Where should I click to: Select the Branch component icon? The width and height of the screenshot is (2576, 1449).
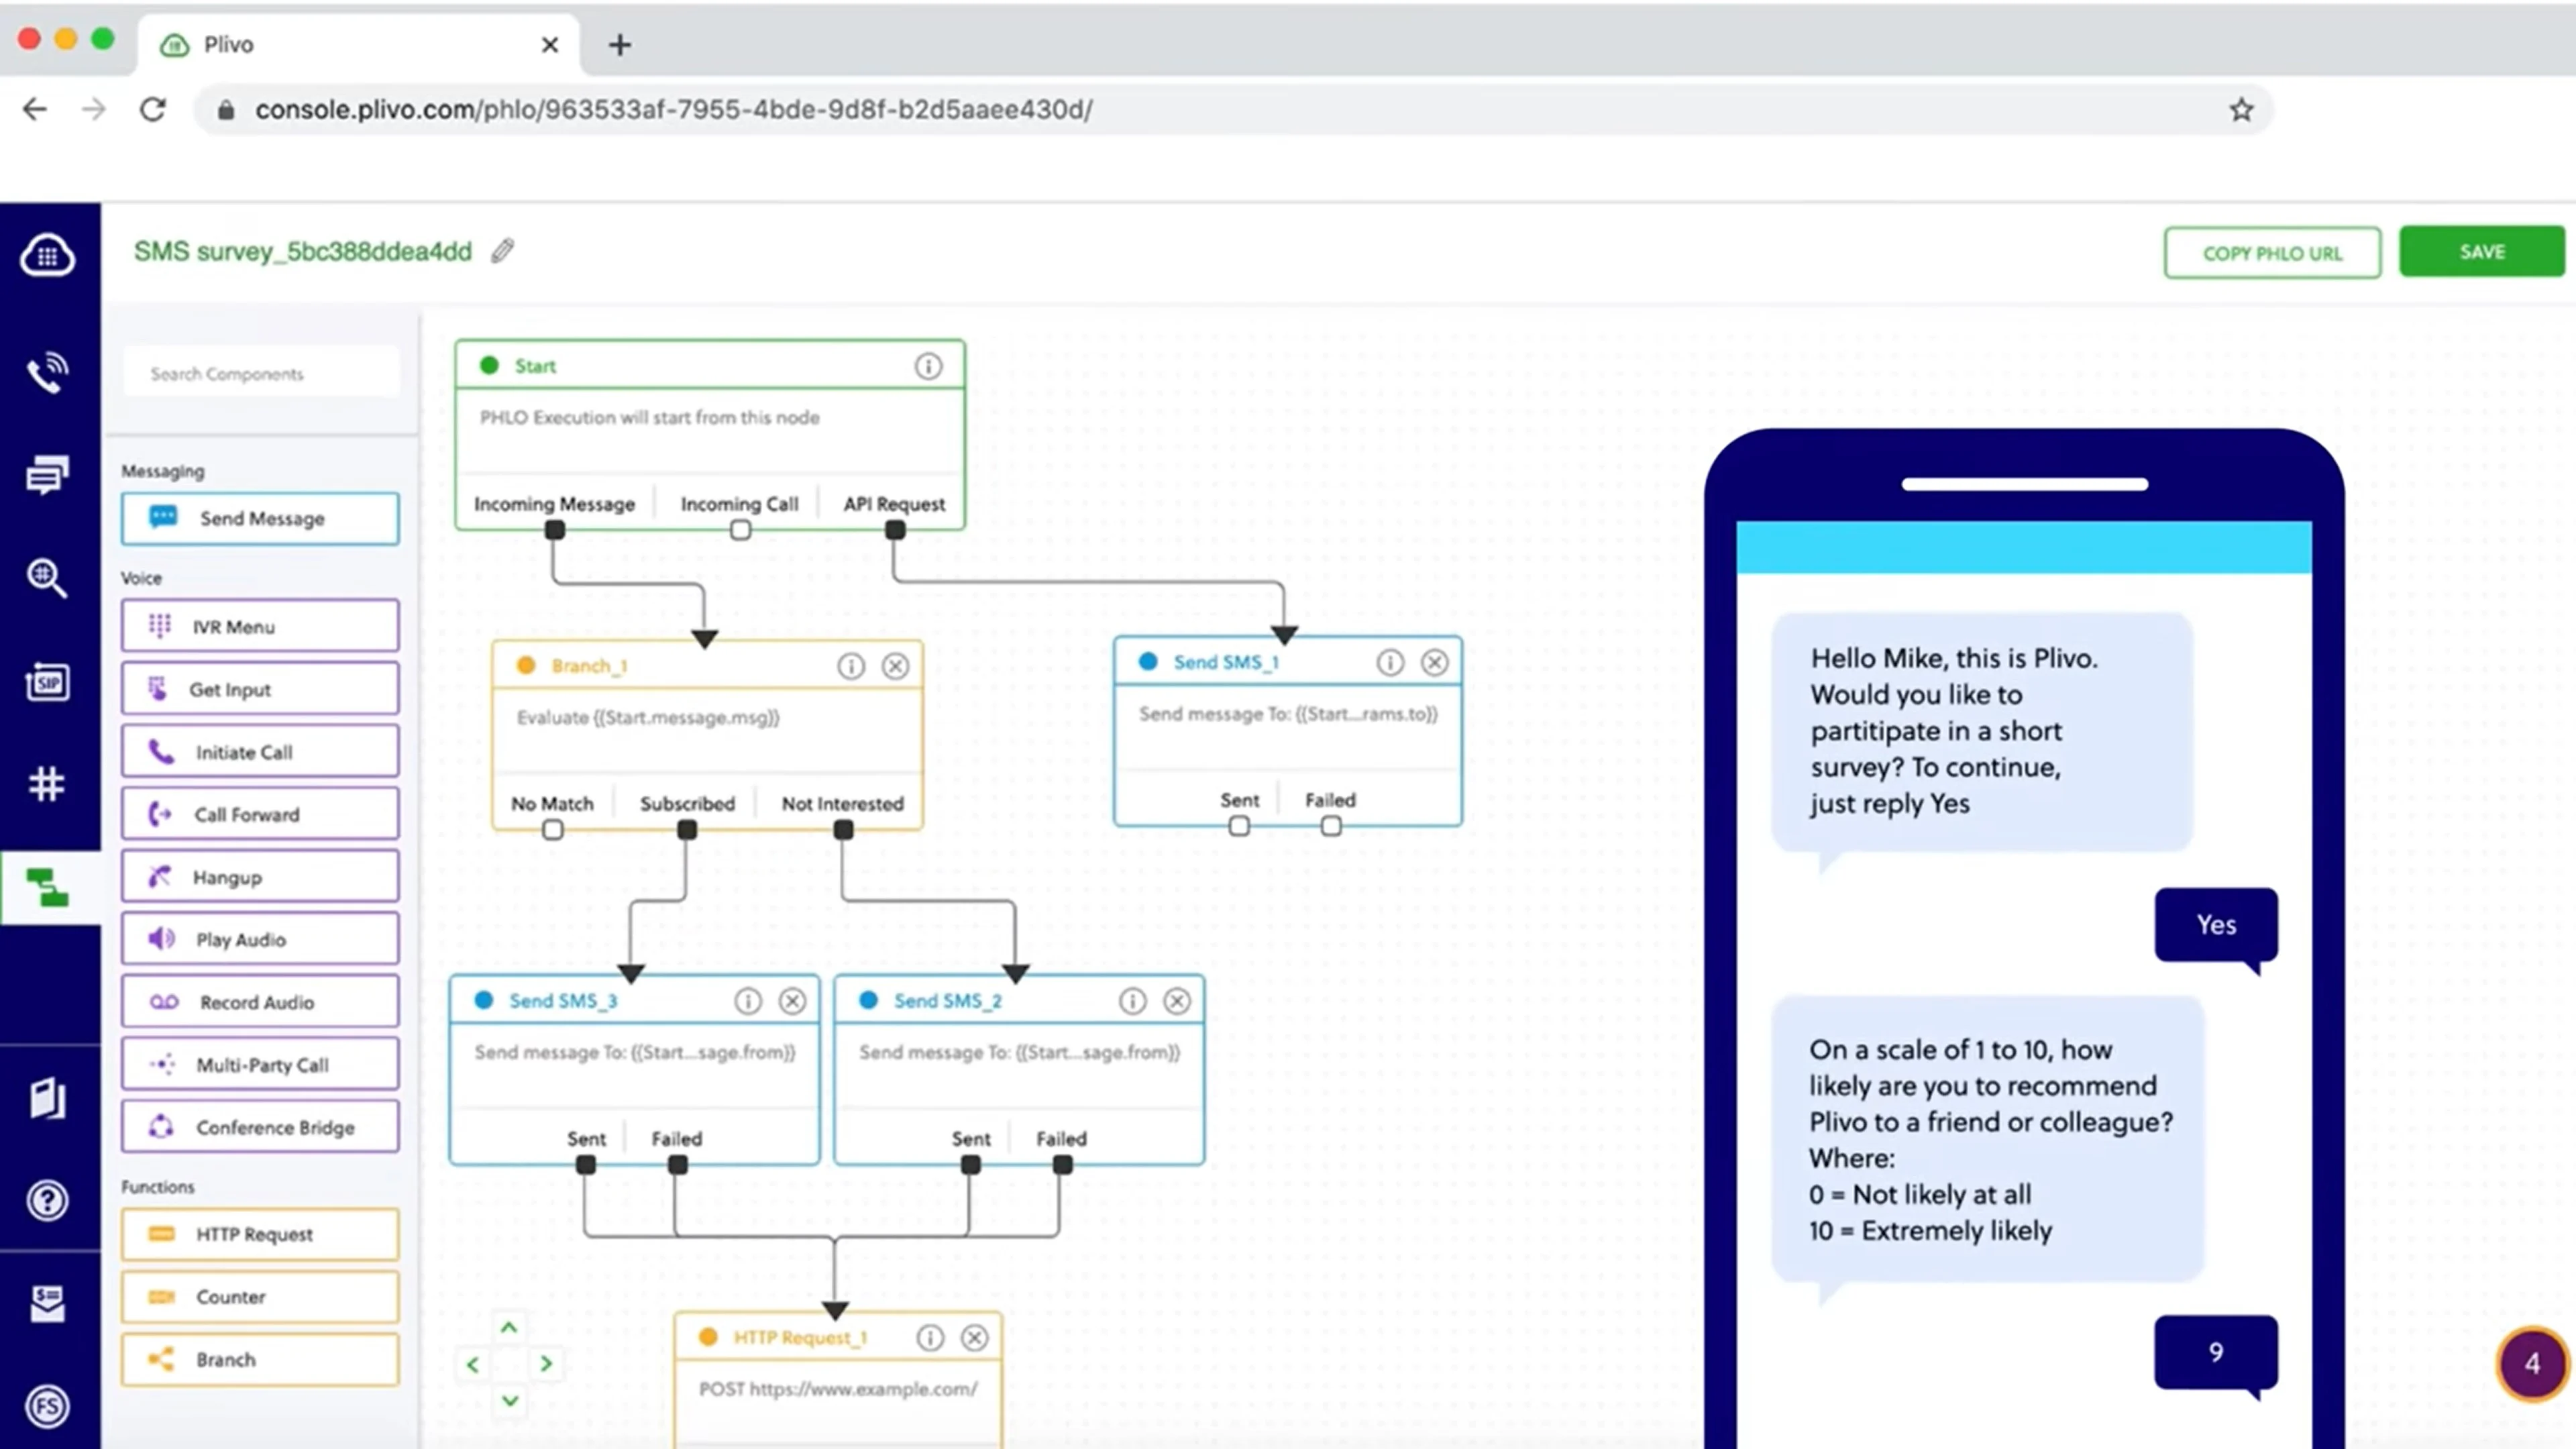[161, 1358]
